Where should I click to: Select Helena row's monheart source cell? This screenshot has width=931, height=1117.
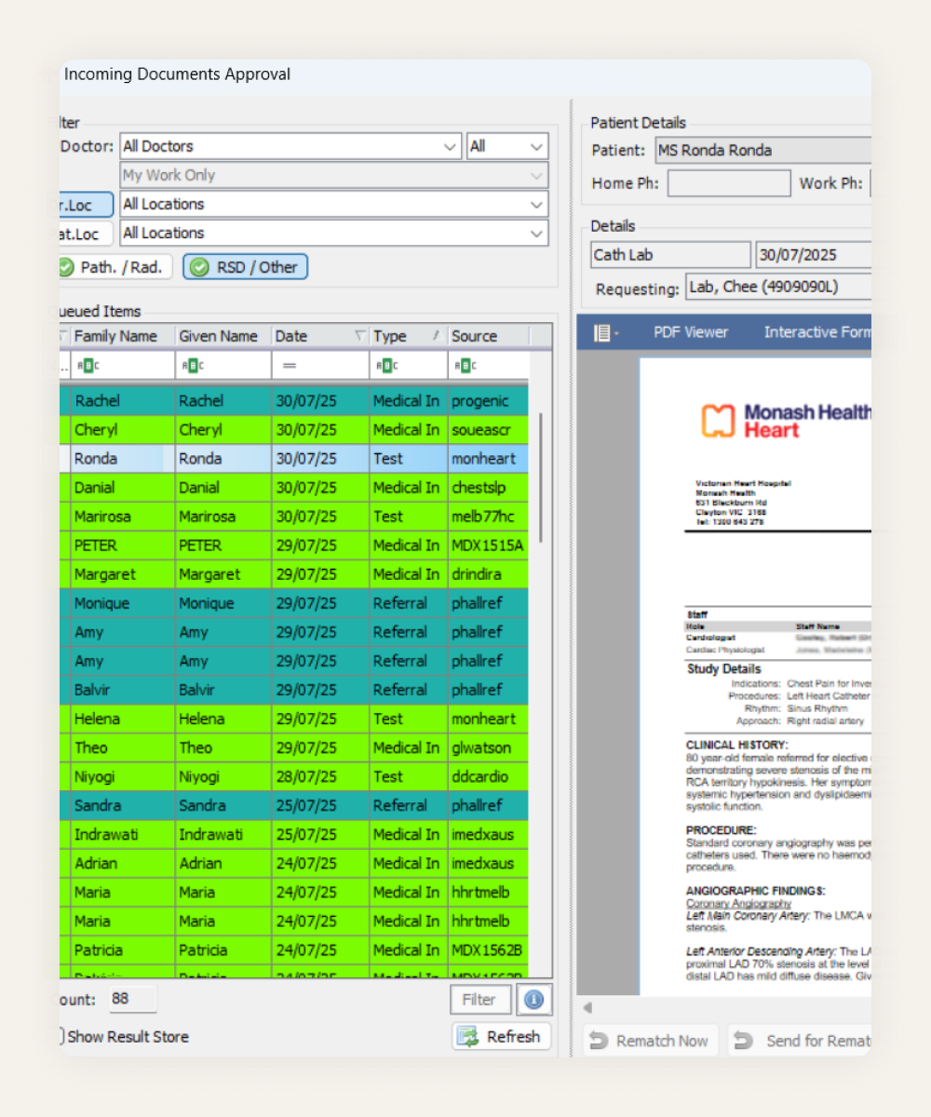tap(488, 719)
